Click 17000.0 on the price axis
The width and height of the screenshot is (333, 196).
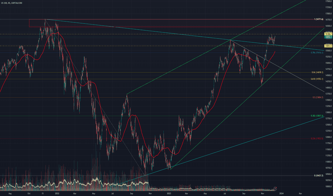328,14
